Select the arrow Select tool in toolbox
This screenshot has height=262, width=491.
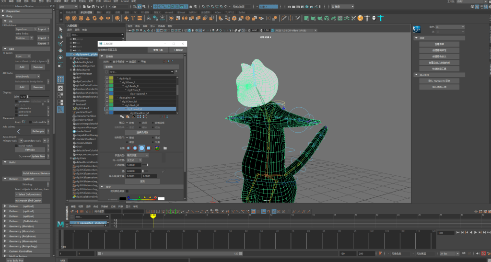pos(60,29)
